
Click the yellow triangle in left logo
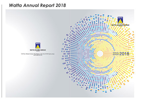[38, 46]
